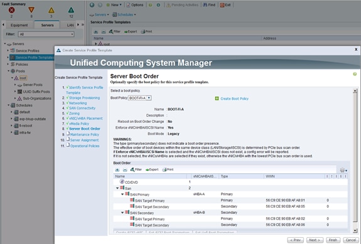Switch to the Equipment tab

point(19,25)
